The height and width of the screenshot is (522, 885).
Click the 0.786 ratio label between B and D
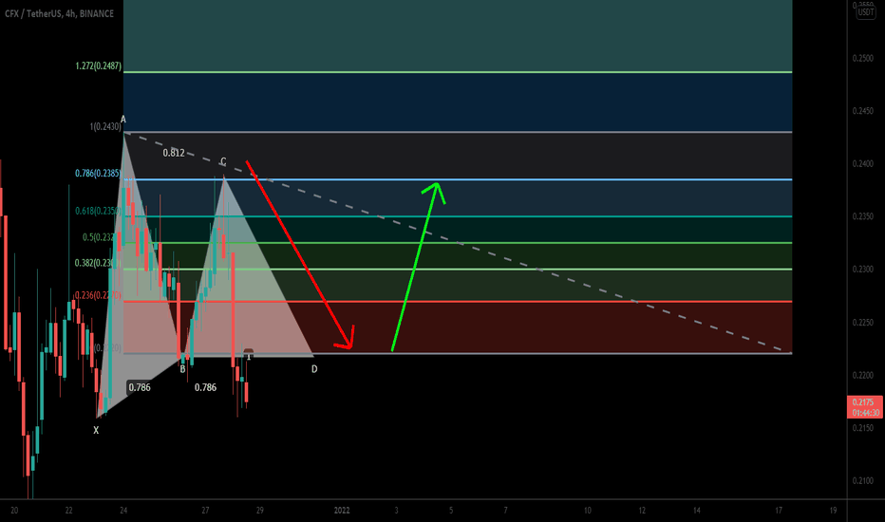point(205,387)
